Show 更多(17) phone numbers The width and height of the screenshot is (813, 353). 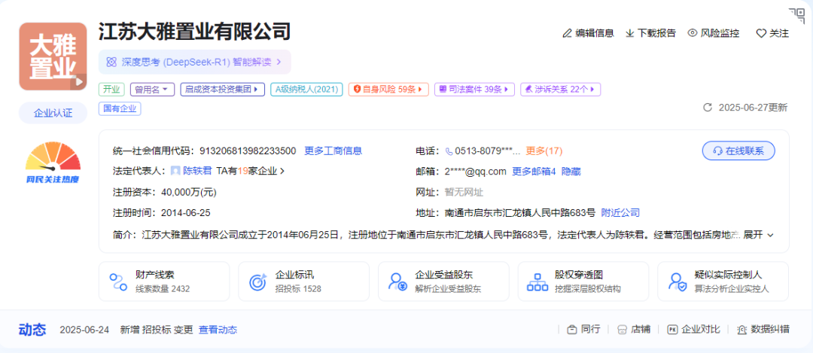coord(544,151)
